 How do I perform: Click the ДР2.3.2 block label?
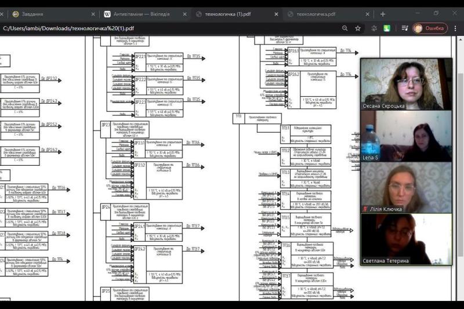(140, 165)
